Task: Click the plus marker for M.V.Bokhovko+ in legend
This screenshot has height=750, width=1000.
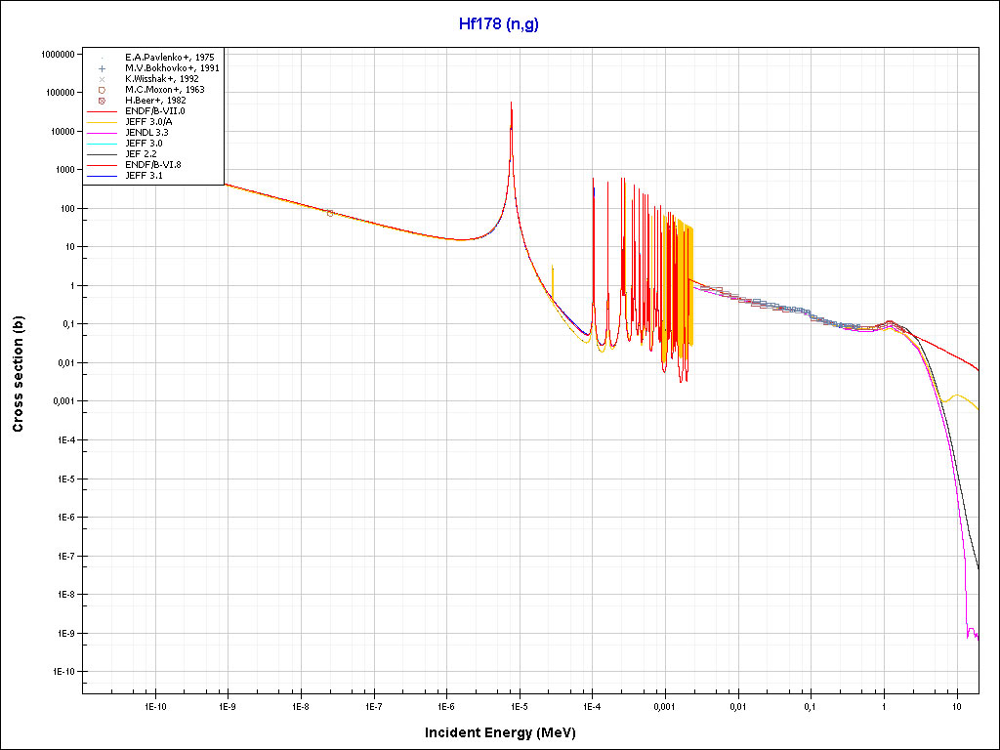Action: pos(102,68)
